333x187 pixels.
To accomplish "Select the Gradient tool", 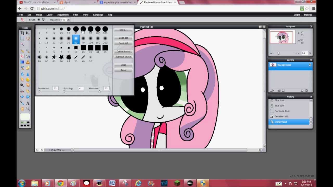I will [22, 62].
